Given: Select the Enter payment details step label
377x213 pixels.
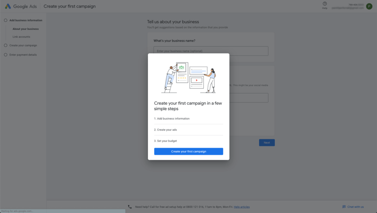Looking at the screenshot, I should 23,55.
